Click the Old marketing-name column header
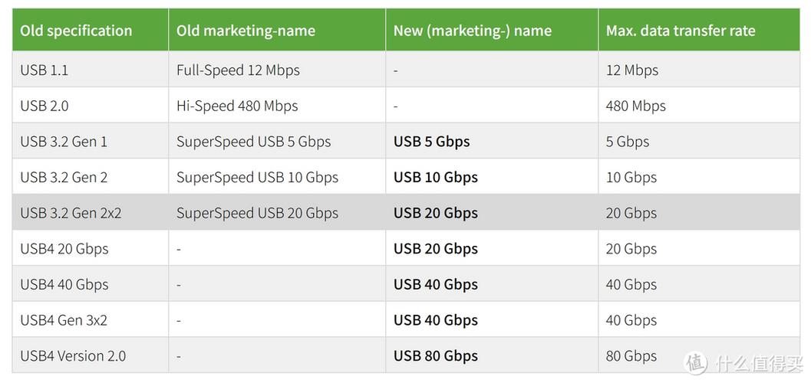The width and height of the screenshot is (811, 383). pos(277,31)
